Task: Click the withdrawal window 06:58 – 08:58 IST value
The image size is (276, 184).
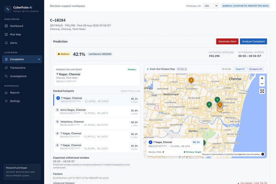Action: [x=250, y=56]
